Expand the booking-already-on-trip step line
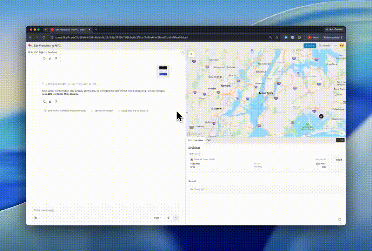The width and height of the screenshot is (372, 251). tap(69, 84)
